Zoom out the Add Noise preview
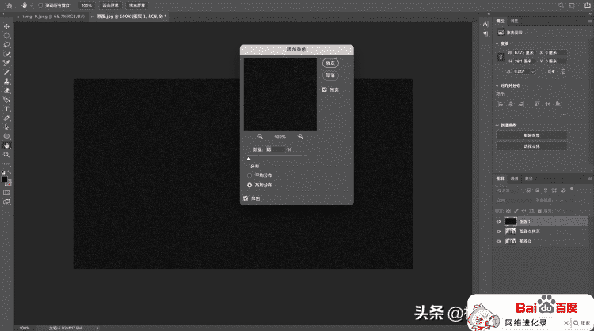 (x=260, y=137)
